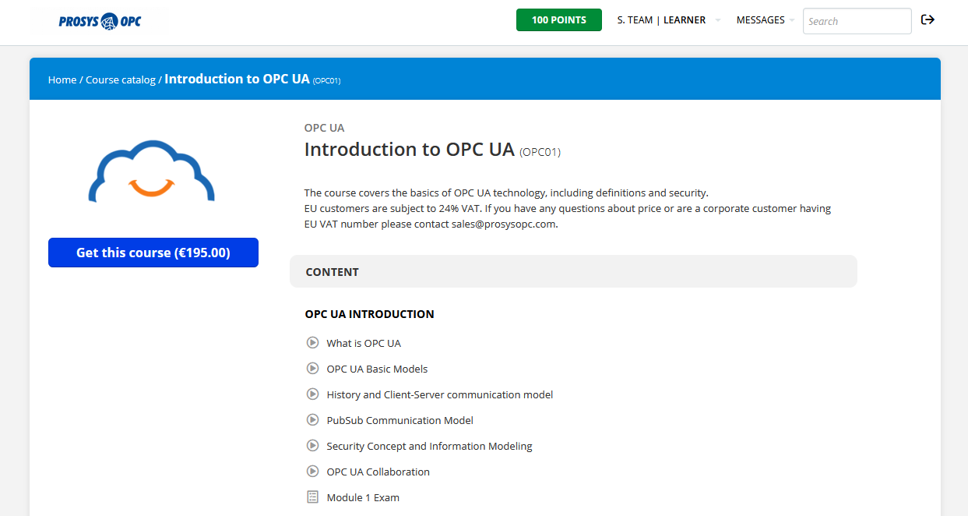Click the 100 POINTS green button
The image size is (968, 516).
(x=558, y=20)
